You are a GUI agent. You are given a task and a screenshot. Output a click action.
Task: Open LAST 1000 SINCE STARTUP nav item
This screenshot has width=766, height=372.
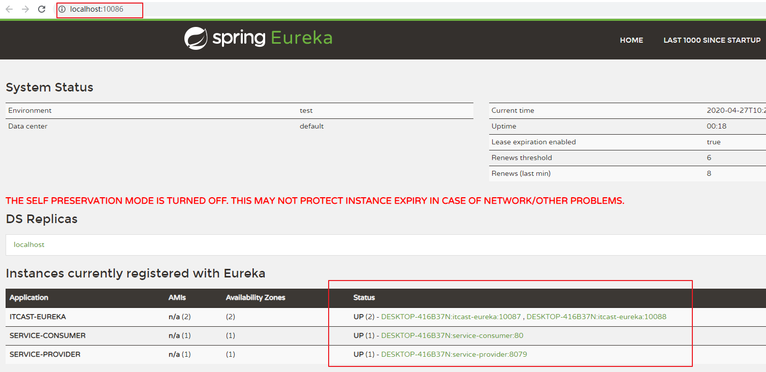712,40
